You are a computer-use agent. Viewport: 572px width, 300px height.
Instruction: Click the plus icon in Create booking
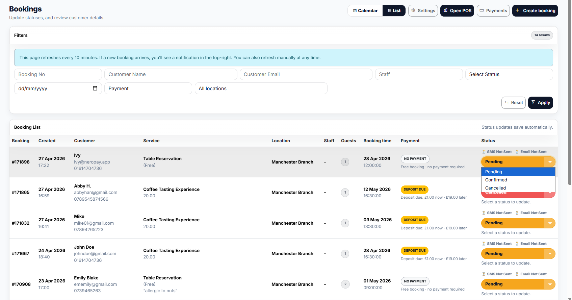517,10
